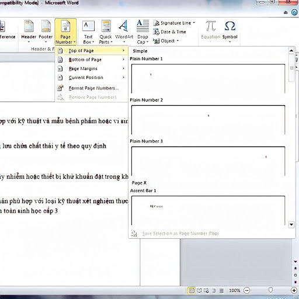Expand Current Position submenu arrow
The width and height of the screenshot is (299, 299).
click(123, 78)
